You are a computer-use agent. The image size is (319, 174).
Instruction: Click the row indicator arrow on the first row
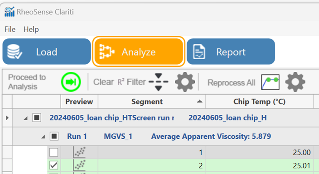[x=7, y=118]
